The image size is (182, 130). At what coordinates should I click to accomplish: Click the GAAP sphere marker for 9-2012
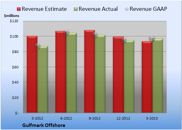pyautogui.click(x=95, y=35)
